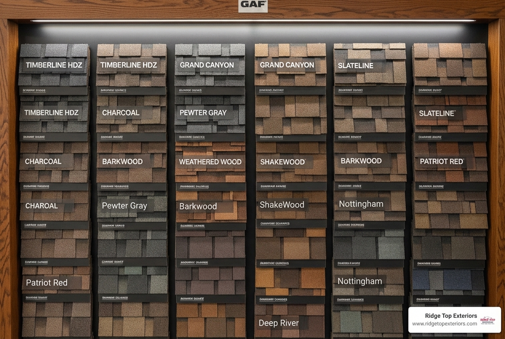Screen dimensions: 505x339
Task: Select the Grand Canyon label in third column
Action: 207,65
